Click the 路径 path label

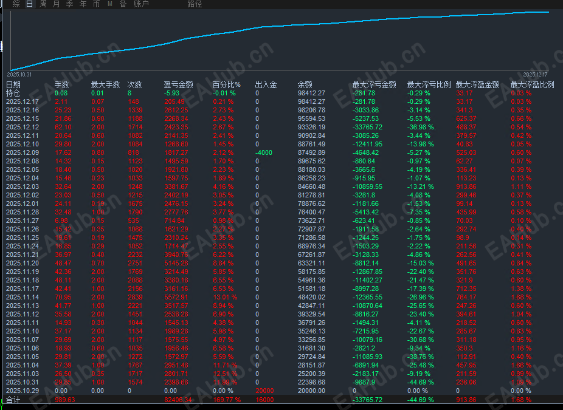[195, 4]
